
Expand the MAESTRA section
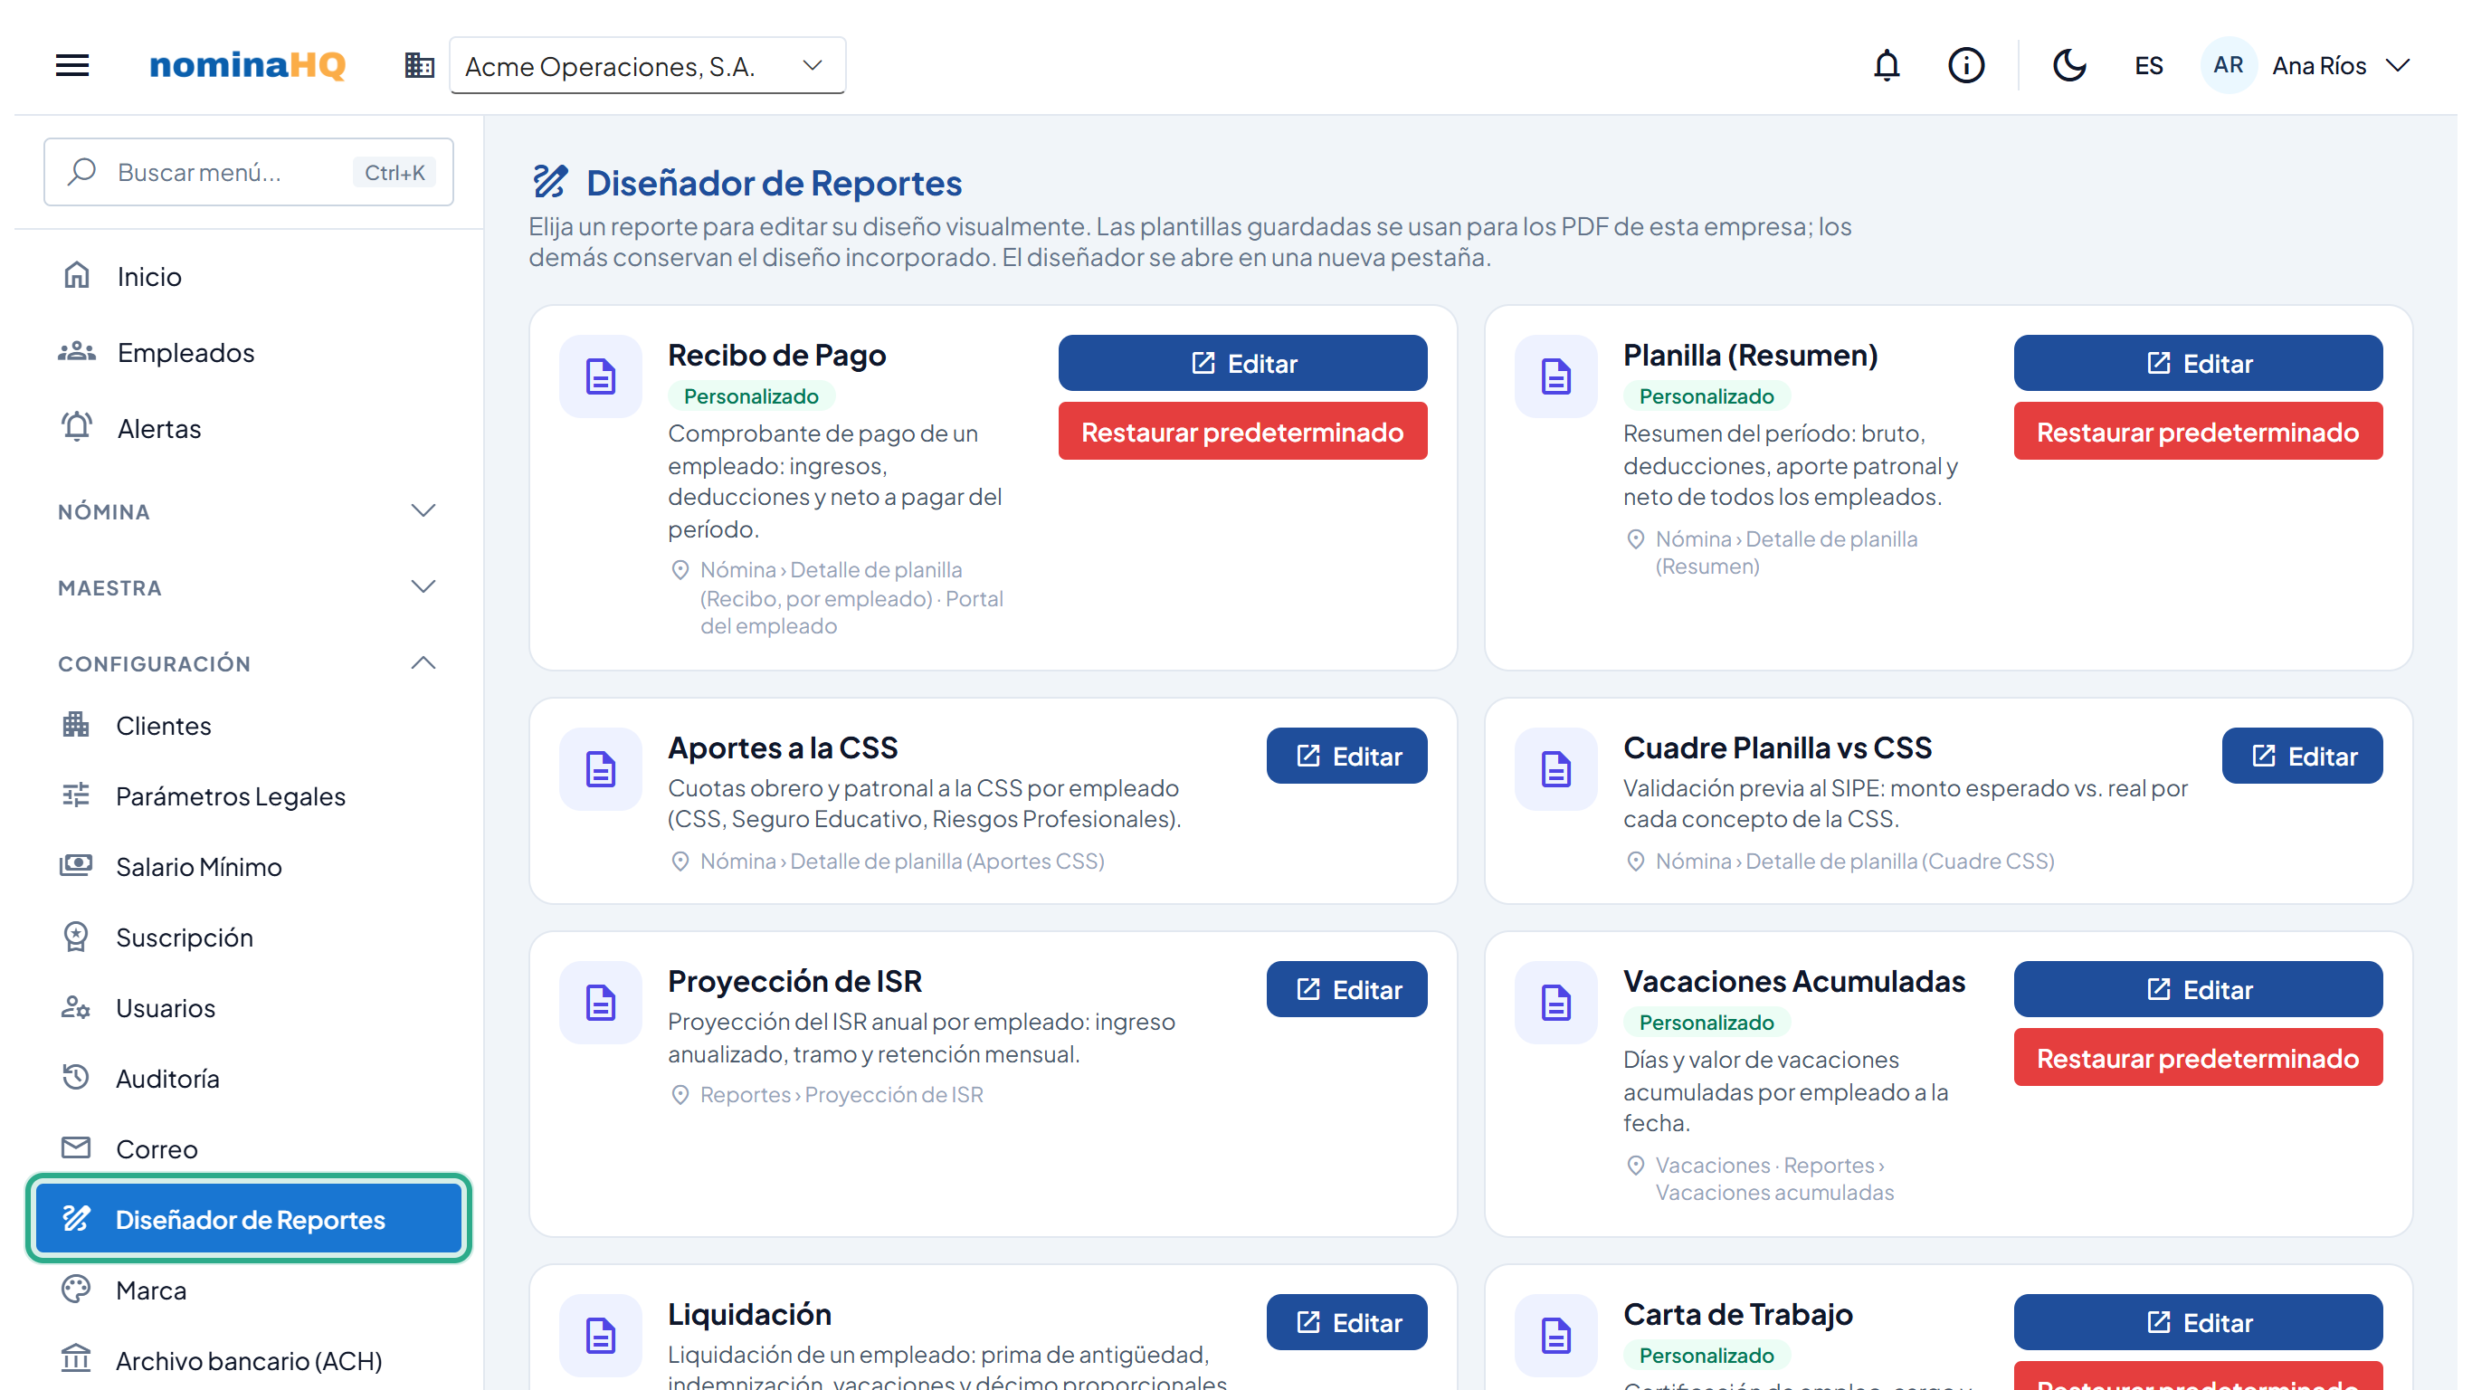pos(249,586)
